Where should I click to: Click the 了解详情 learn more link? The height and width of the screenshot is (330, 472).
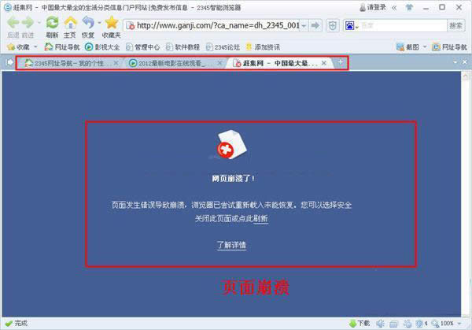tap(231, 245)
